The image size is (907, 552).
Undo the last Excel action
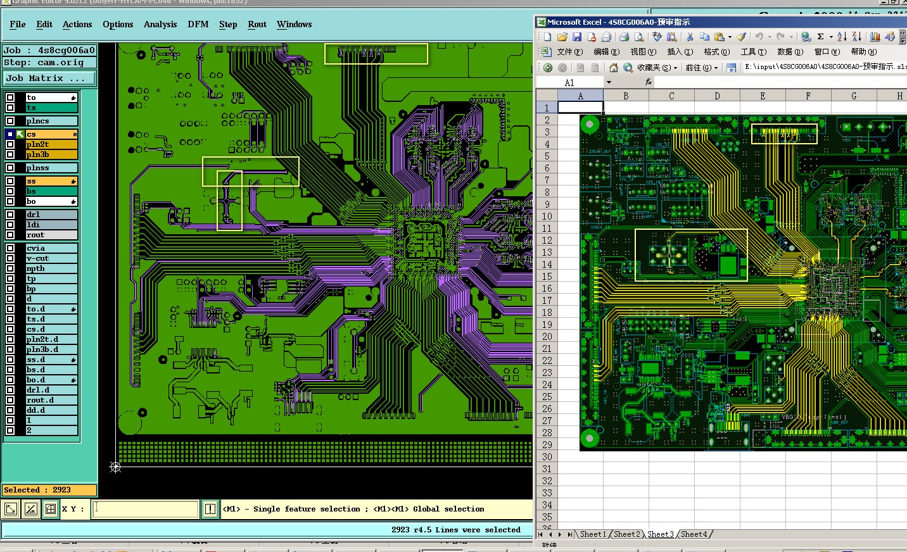point(759,37)
